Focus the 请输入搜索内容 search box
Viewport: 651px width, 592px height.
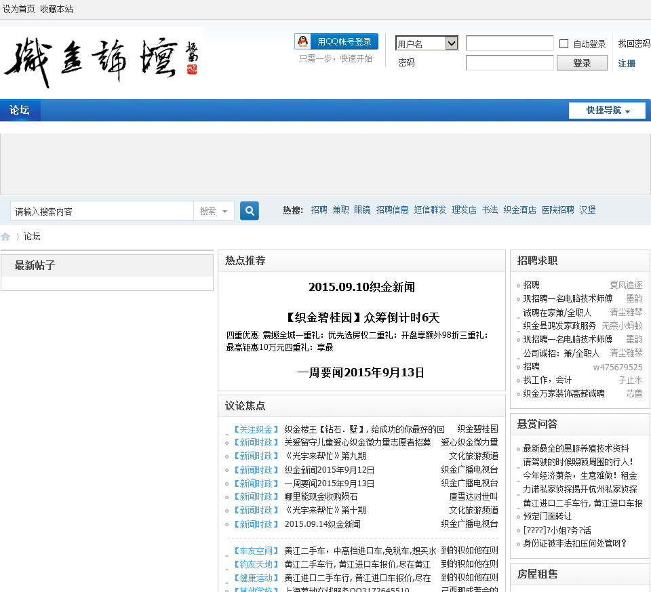click(102, 212)
